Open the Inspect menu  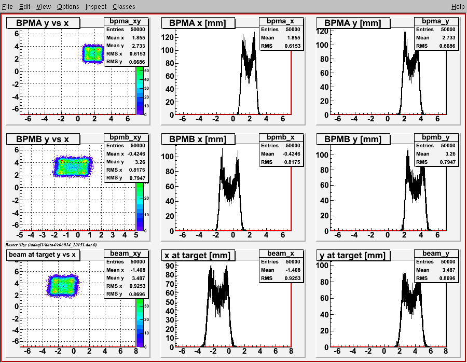point(95,7)
